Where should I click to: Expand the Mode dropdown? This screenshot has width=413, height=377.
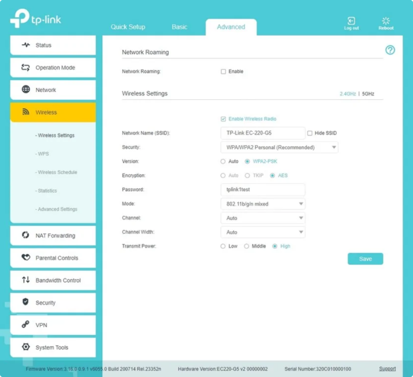pyautogui.click(x=263, y=204)
